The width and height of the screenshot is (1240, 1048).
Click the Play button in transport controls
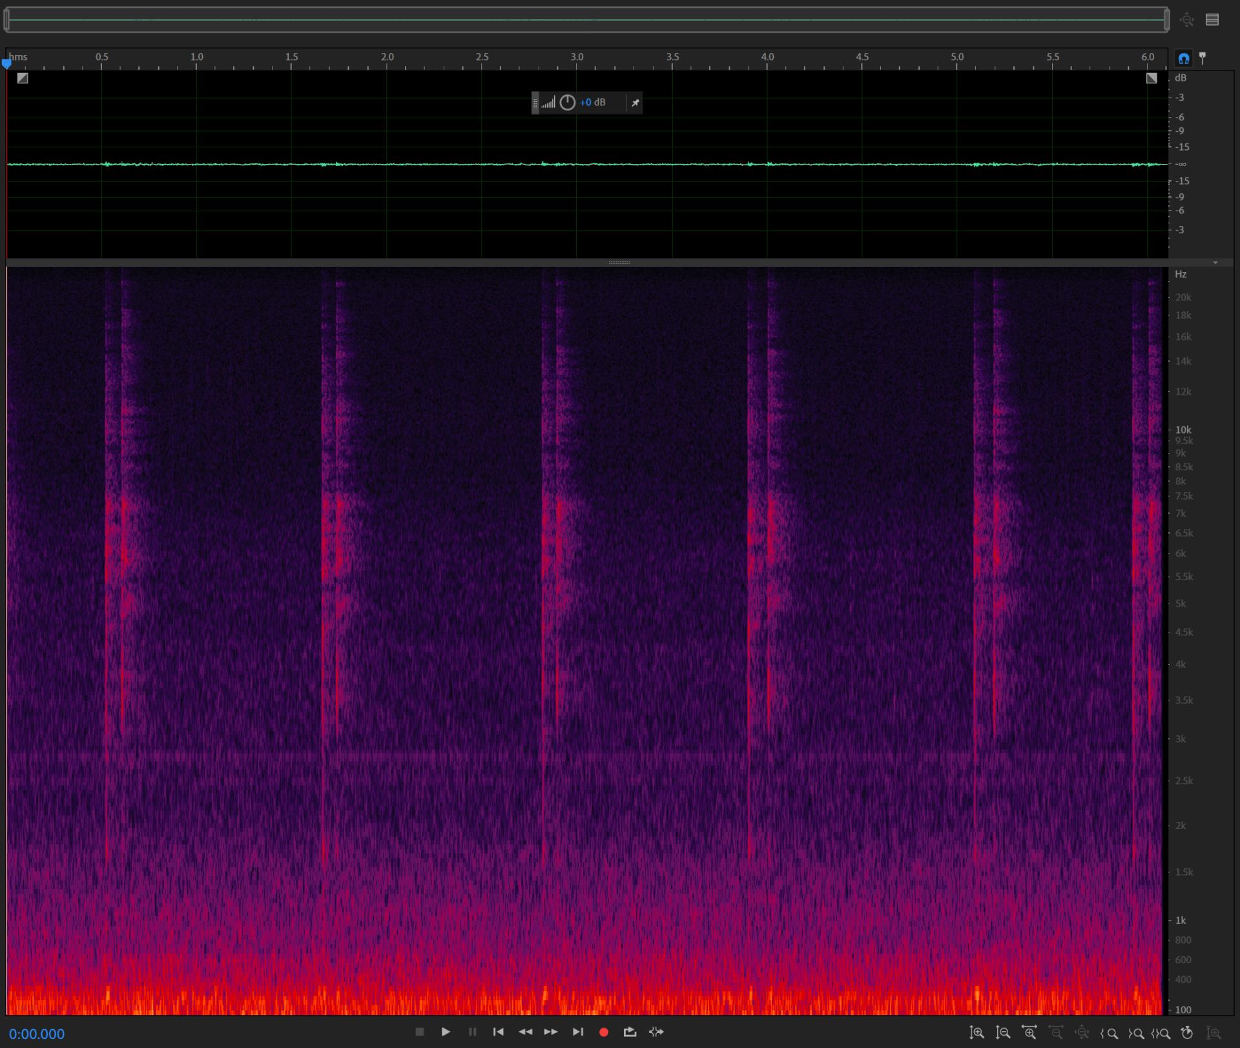pyautogui.click(x=446, y=1032)
